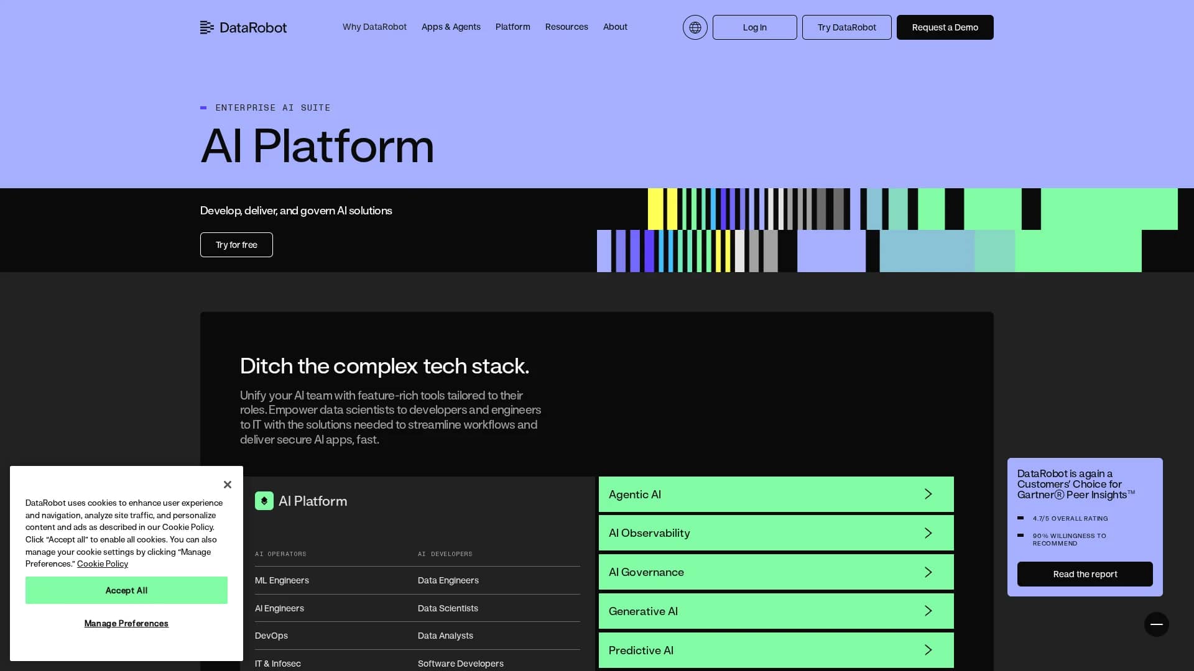1194x671 pixels.
Task: Click the Log In button
Action: [x=754, y=27]
